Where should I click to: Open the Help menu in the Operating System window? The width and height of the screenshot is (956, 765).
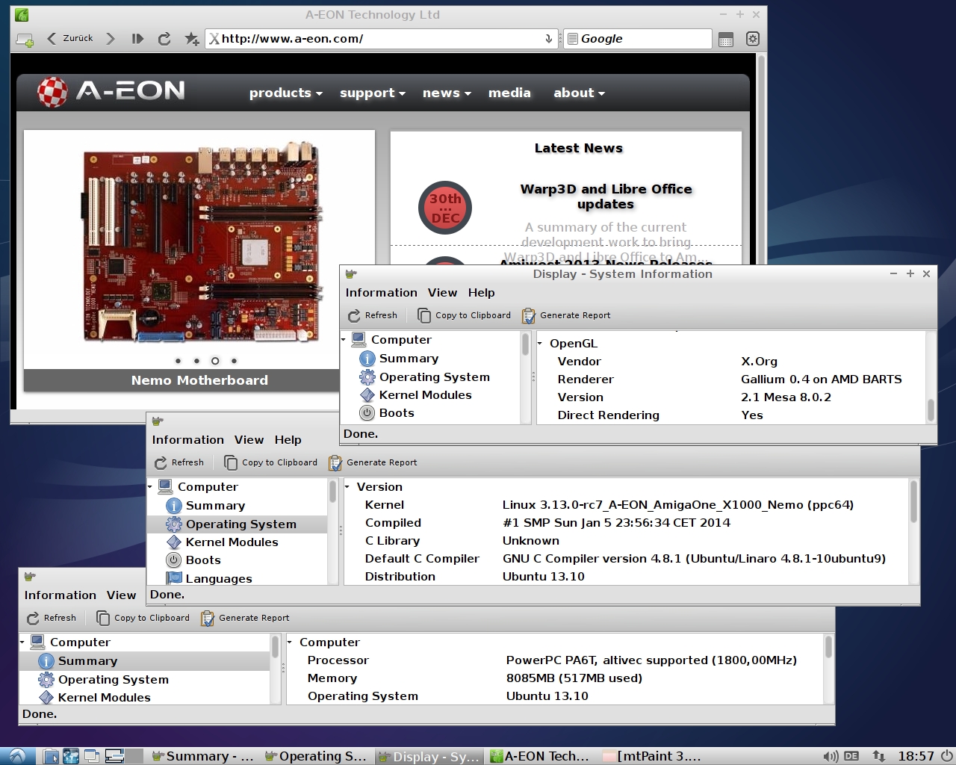pos(288,440)
